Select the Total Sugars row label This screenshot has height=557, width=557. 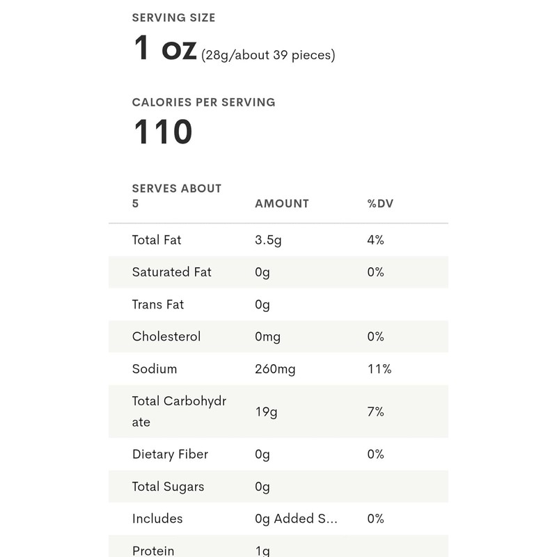168,487
